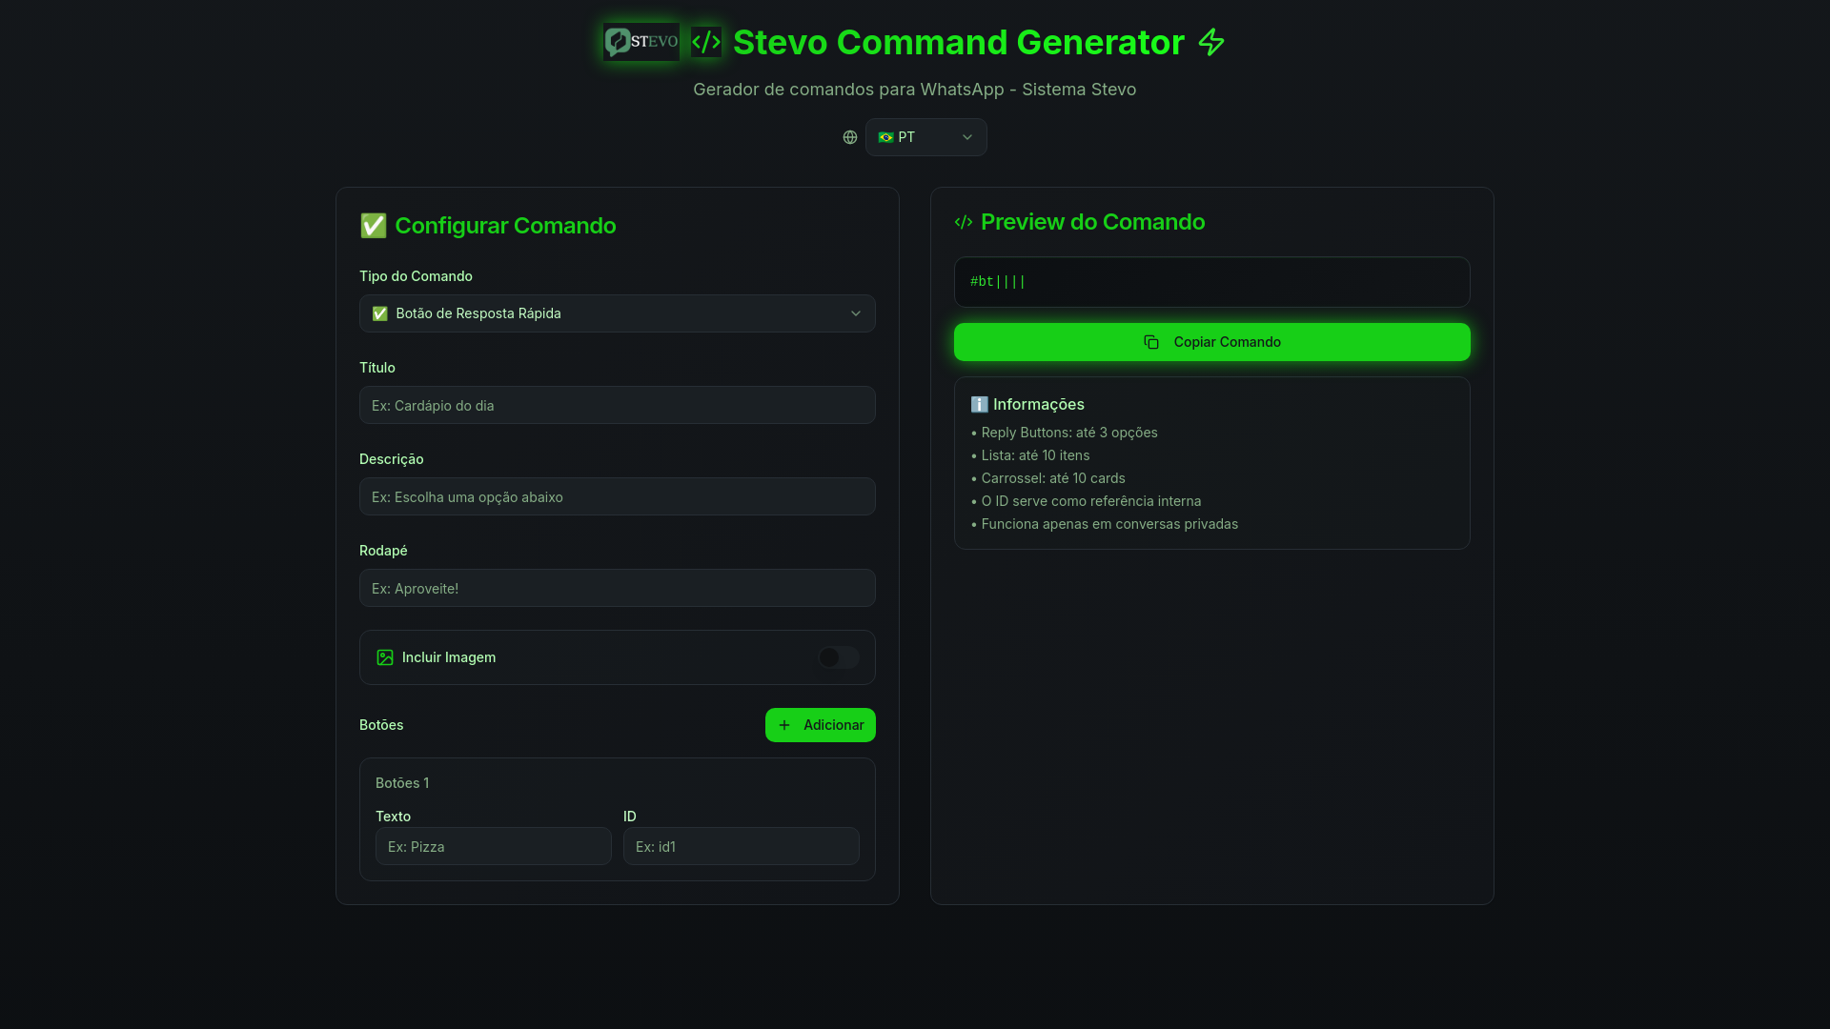This screenshot has height=1029, width=1830.
Task: Click the 'Carrossel: até 10 cards' line
Action: pos(1048,478)
